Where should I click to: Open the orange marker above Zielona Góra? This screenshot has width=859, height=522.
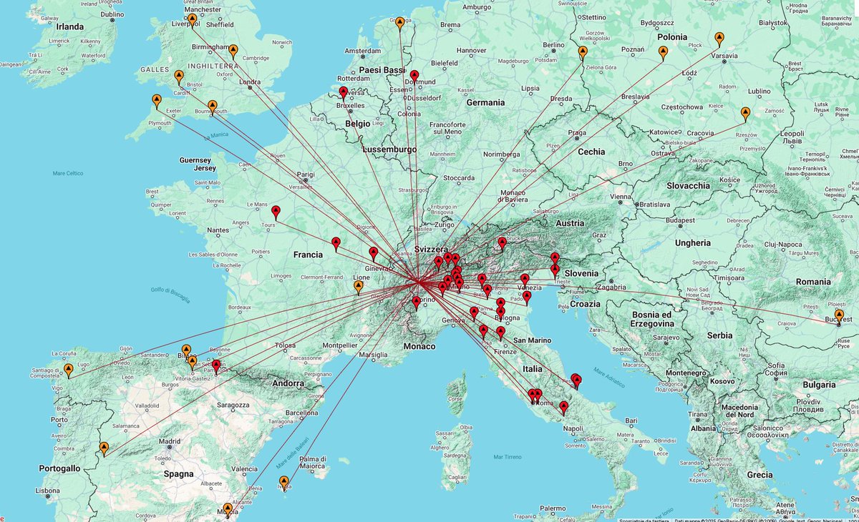pyautogui.click(x=583, y=54)
